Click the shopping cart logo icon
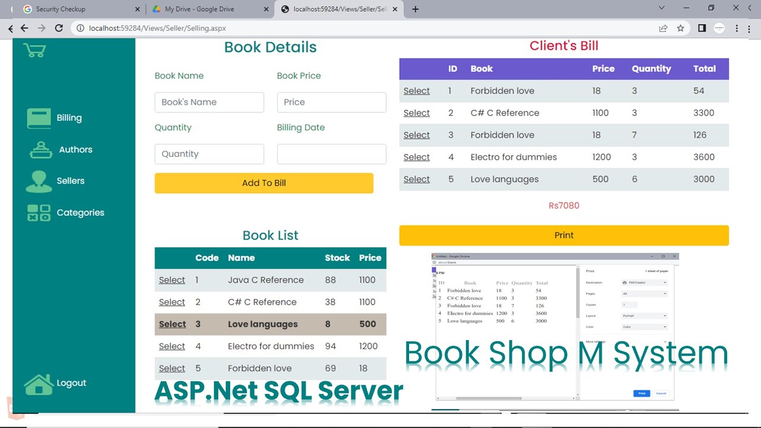Image resolution: width=761 pixels, height=428 pixels. (x=34, y=51)
